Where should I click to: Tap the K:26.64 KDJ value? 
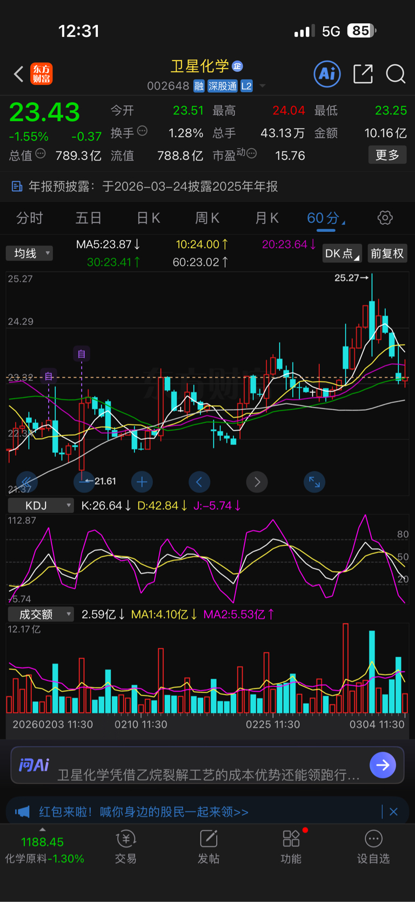point(106,506)
